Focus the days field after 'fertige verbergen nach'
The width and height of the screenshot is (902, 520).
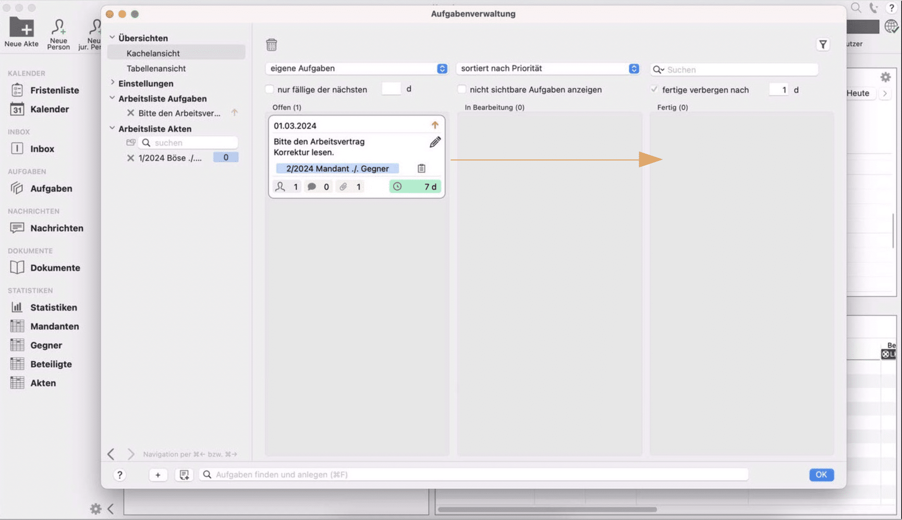[x=779, y=90]
